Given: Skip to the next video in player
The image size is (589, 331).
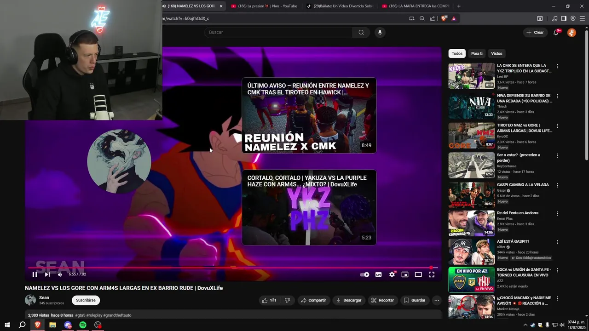Looking at the screenshot, I should point(47,274).
